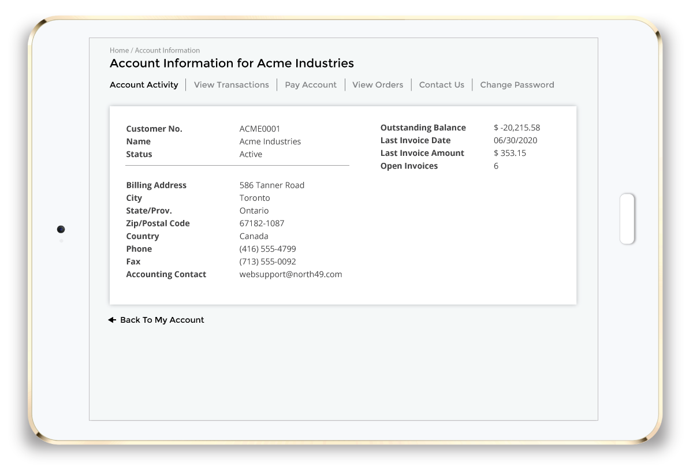Select the last invoice amount $ 353.15
This screenshot has height=474, width=693.
[510, 153]
